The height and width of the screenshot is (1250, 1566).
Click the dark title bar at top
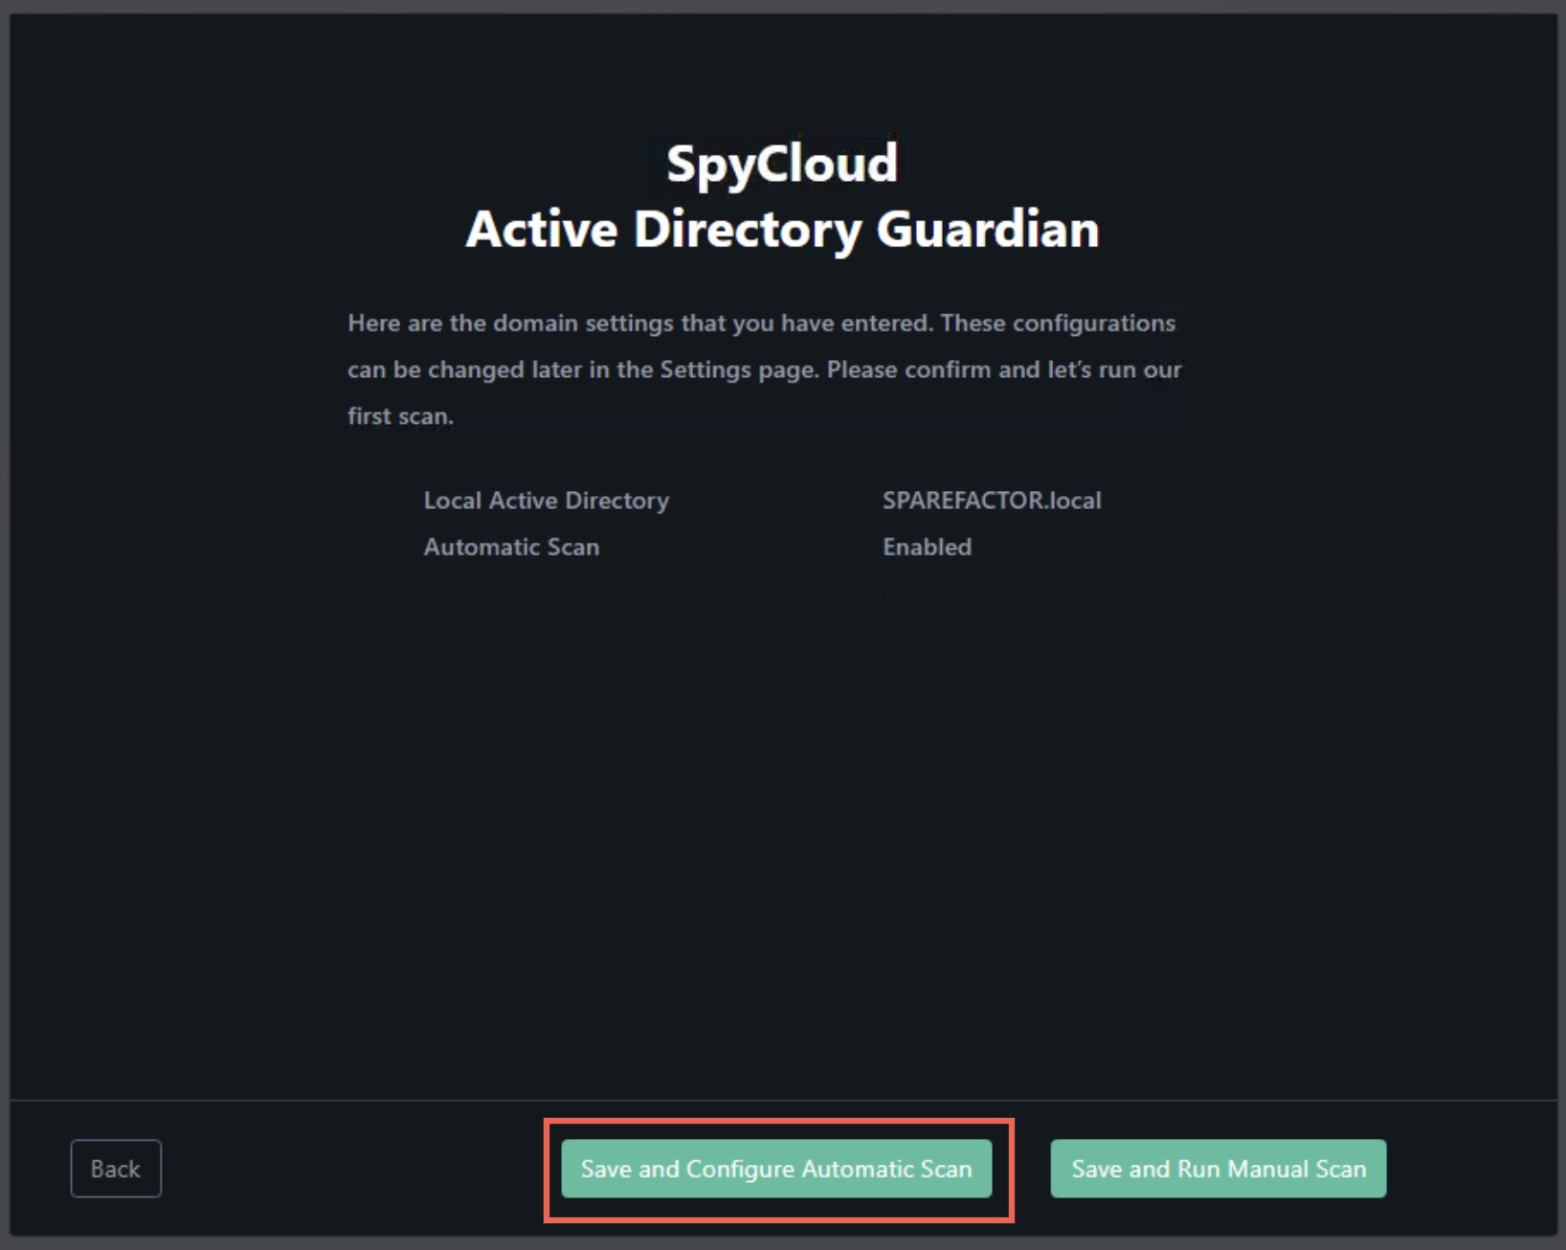coord(783,7)
